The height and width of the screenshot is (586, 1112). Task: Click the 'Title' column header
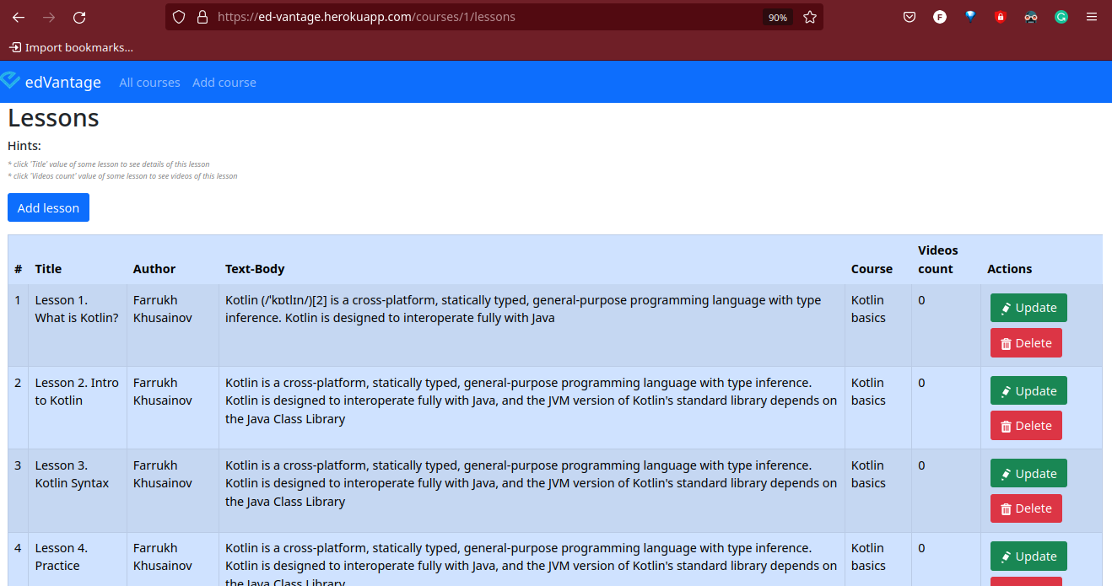(x=48, y=269)
